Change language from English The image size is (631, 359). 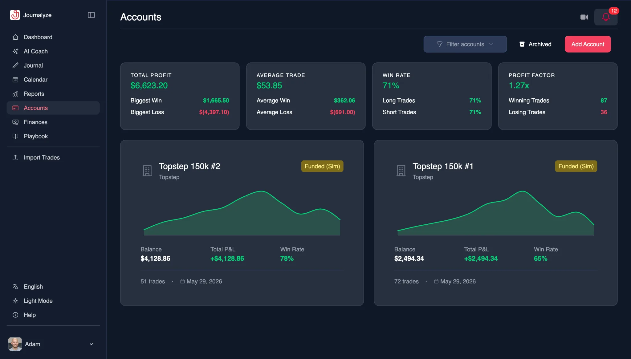pyautogui.click(x=53, y=286)
